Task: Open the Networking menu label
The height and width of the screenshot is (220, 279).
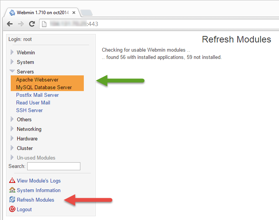Action: click(x=29, y=129)
